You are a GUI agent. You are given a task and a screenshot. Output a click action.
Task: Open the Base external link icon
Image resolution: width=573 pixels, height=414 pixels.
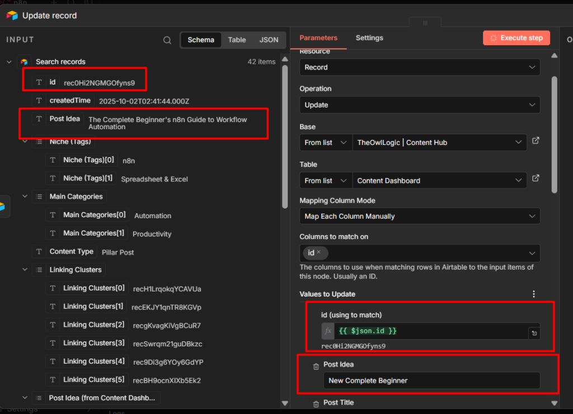[536, 141]
